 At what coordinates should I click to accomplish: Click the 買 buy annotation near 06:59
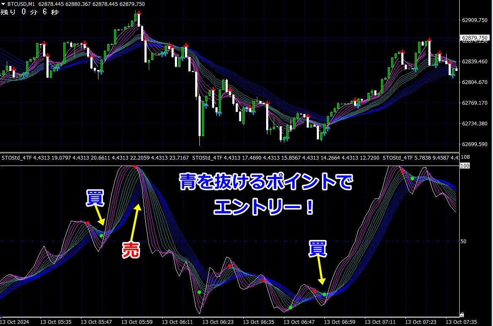point(318,249)
